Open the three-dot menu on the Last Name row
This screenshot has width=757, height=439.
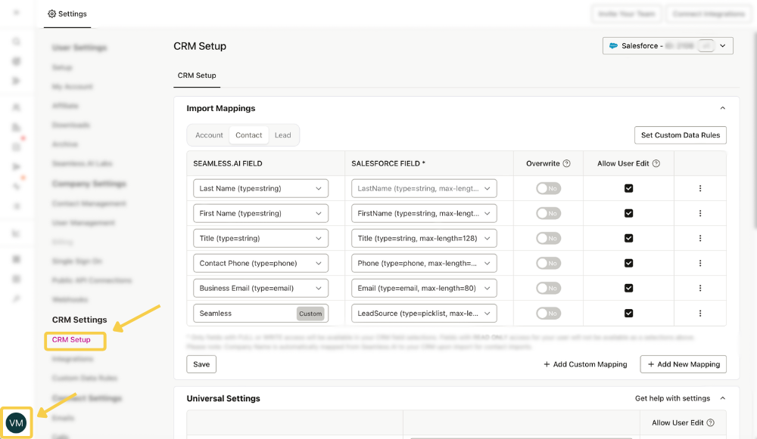click(700, 187)
